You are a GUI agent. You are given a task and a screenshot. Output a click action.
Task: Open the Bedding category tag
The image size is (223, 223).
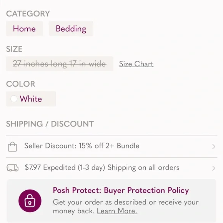point(71,28)
